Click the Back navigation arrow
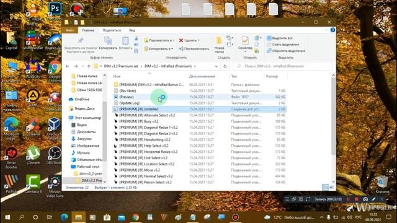This screenshot has width=397, height=223. [68, 66]
